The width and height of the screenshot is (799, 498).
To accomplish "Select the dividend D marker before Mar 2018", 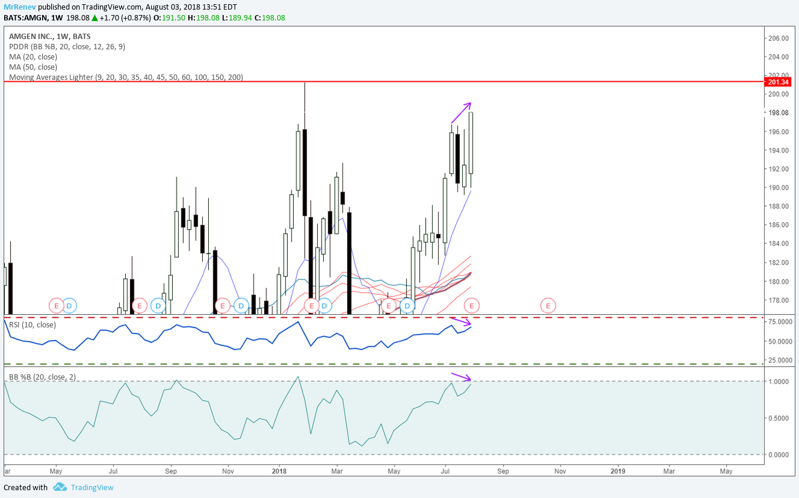I will [324, 306].
